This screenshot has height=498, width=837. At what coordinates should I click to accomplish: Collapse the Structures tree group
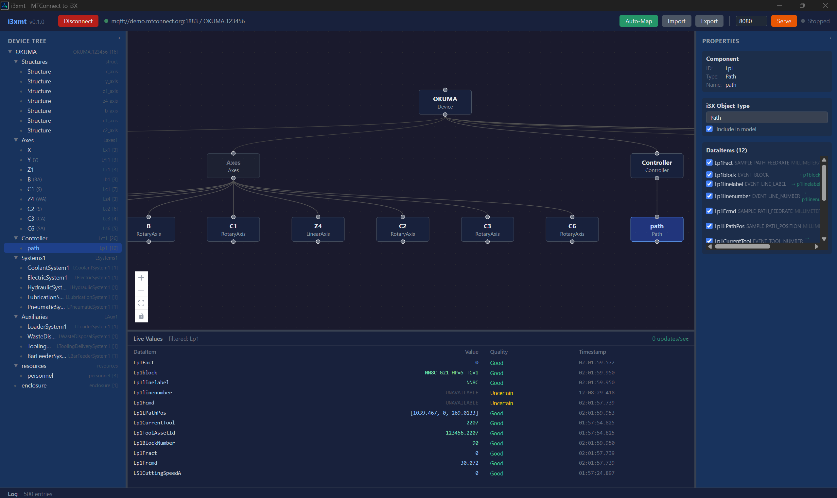click(x=16, y=62)
